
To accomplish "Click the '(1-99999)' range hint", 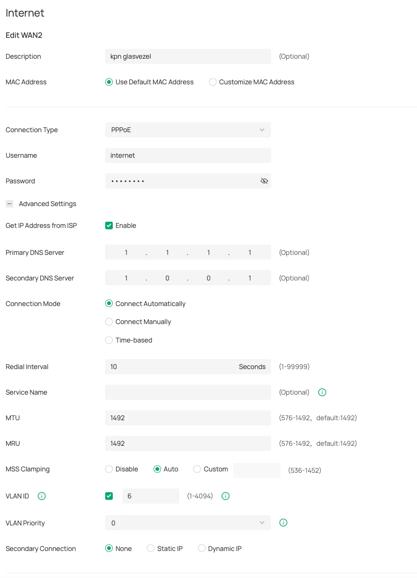I will pos(294,367).
